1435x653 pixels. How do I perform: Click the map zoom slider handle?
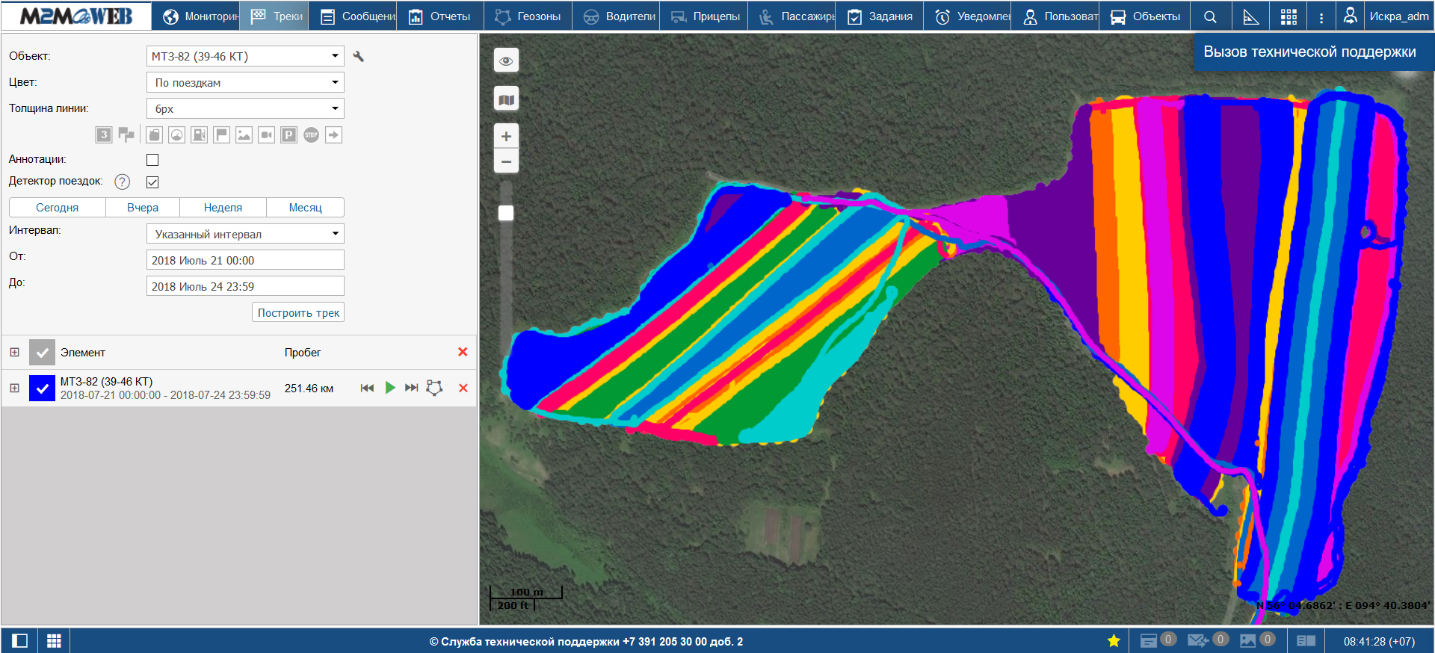(506, 213)
